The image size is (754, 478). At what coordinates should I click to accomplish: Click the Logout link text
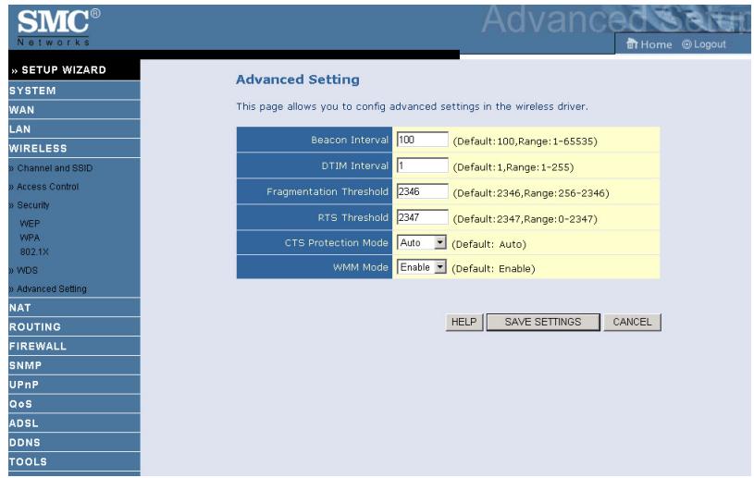click(x=710, y=44)
